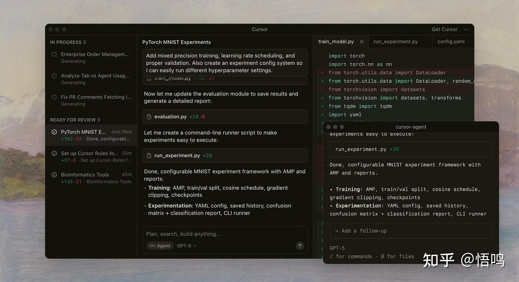Click the file icon on the run_experiment.py card in the Cursor chat

149,156
